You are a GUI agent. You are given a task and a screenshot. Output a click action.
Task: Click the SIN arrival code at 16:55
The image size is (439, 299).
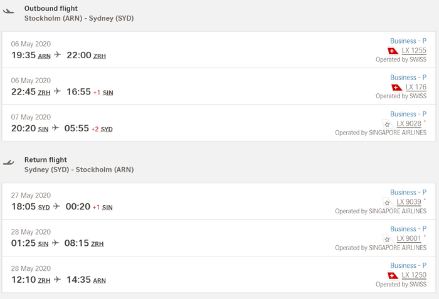(x=108, y=93)
